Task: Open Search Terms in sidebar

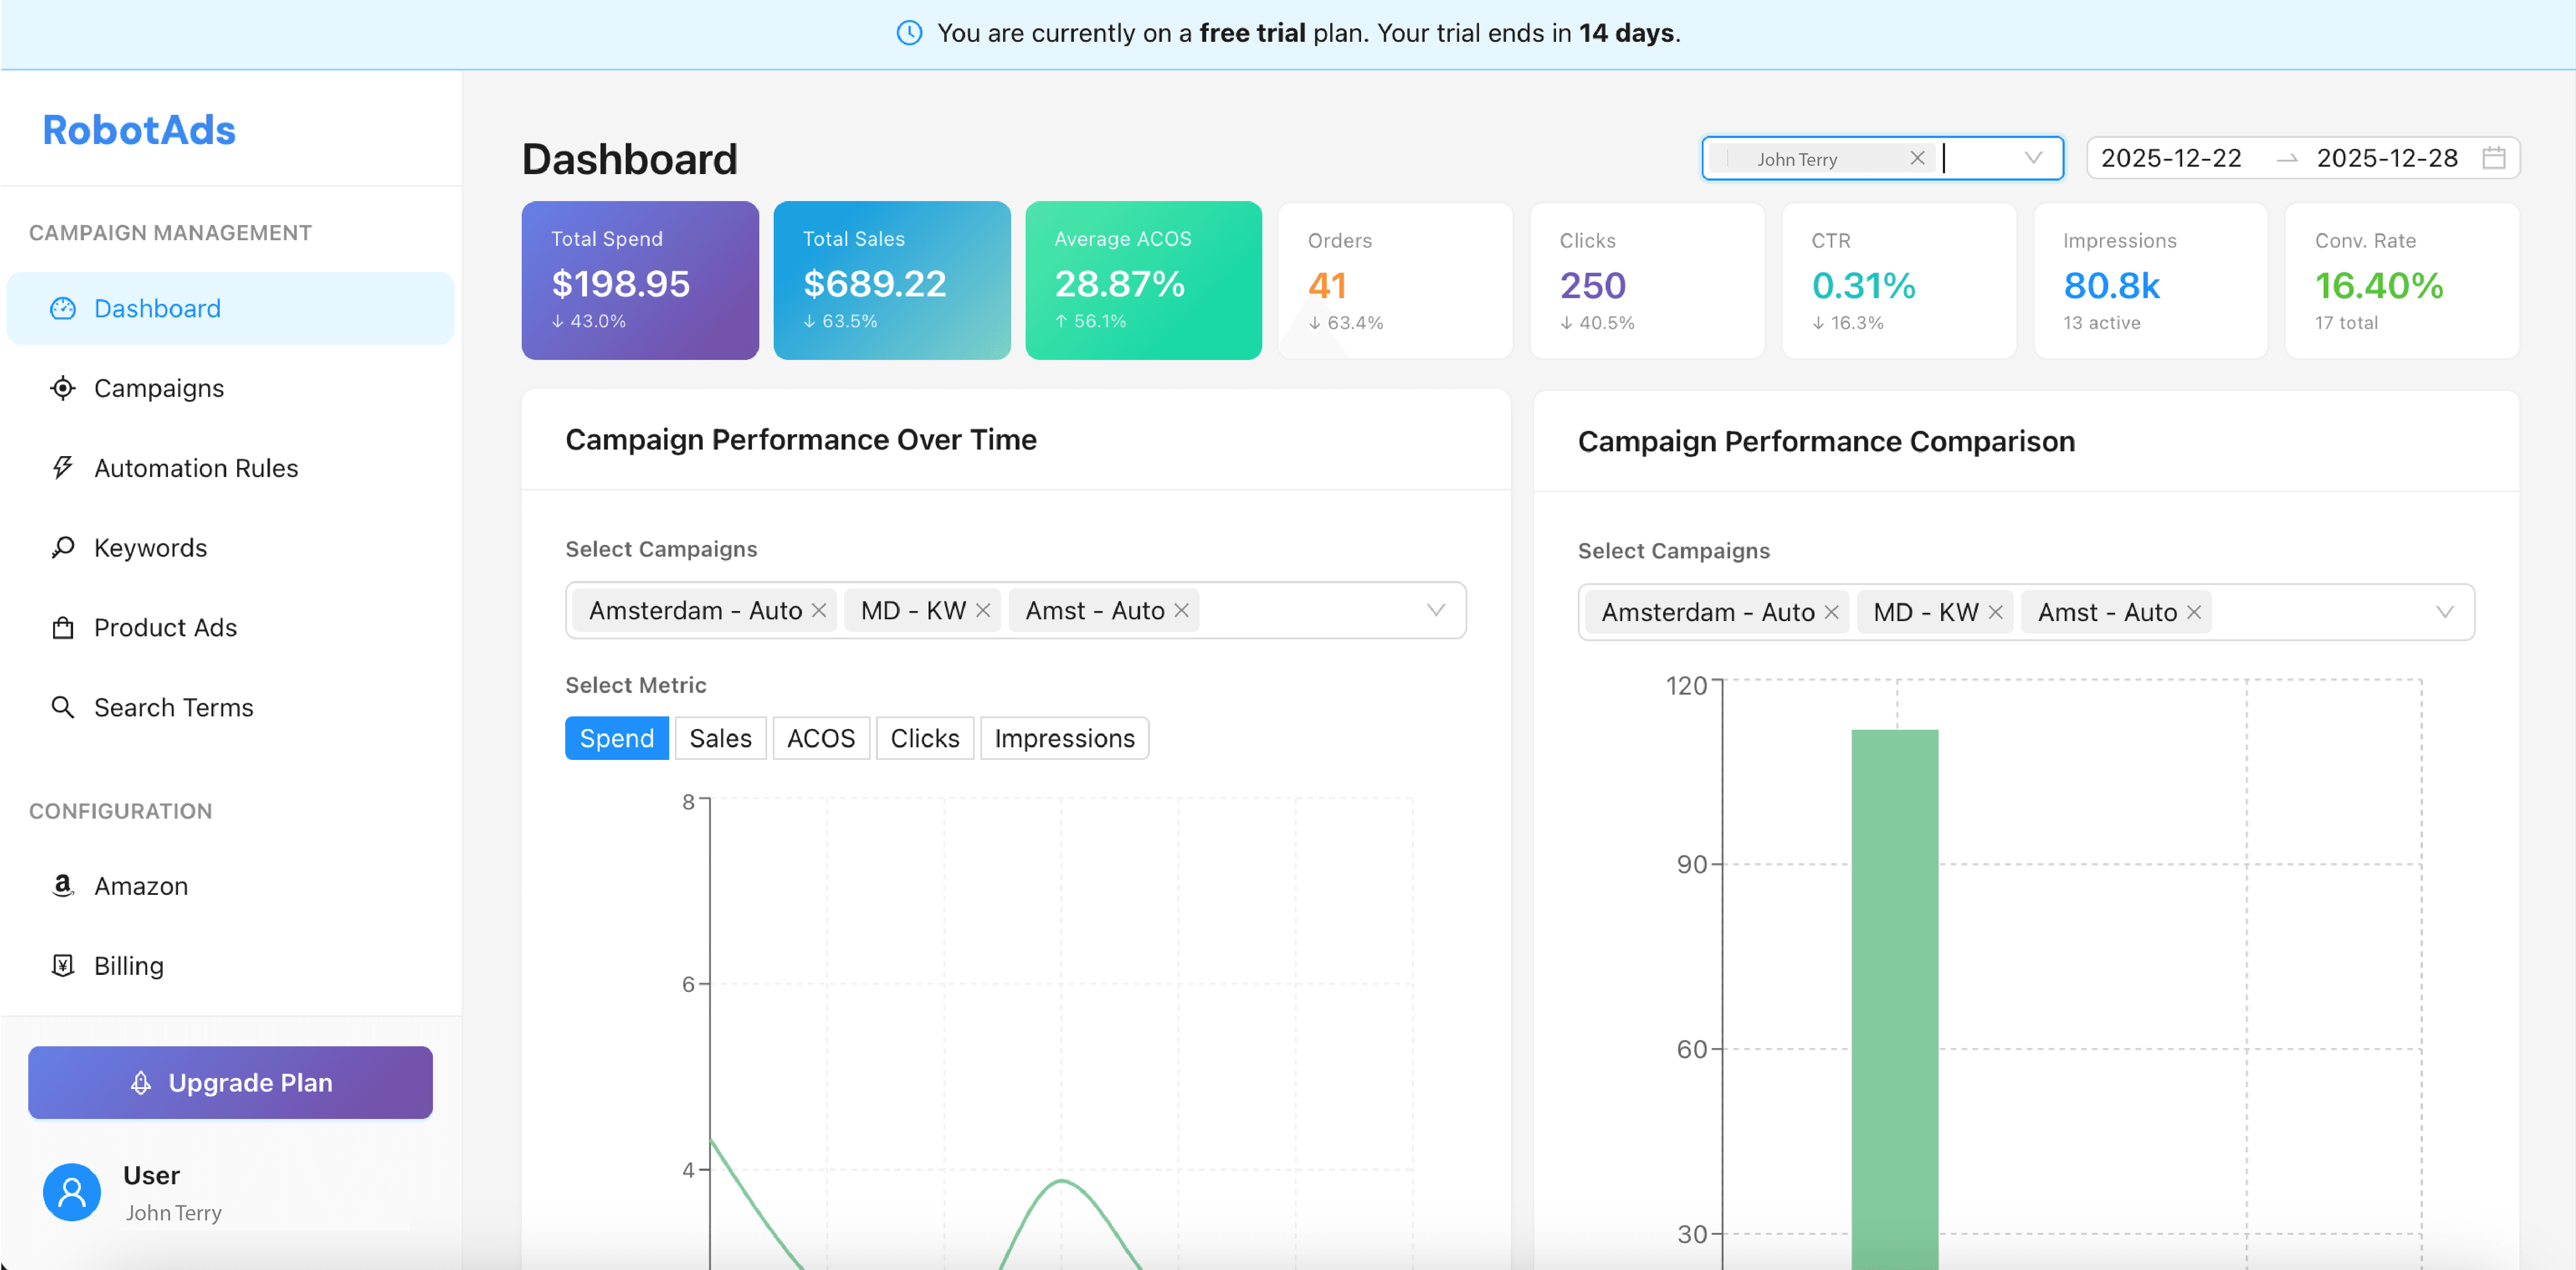Action: tap(173, 707)
